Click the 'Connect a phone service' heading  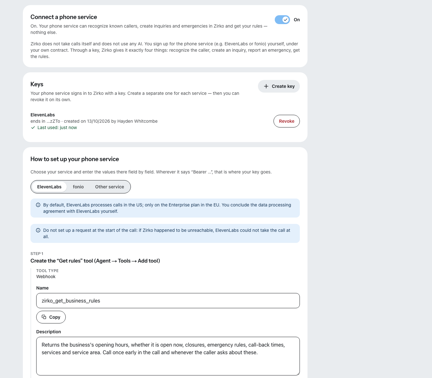64,17
